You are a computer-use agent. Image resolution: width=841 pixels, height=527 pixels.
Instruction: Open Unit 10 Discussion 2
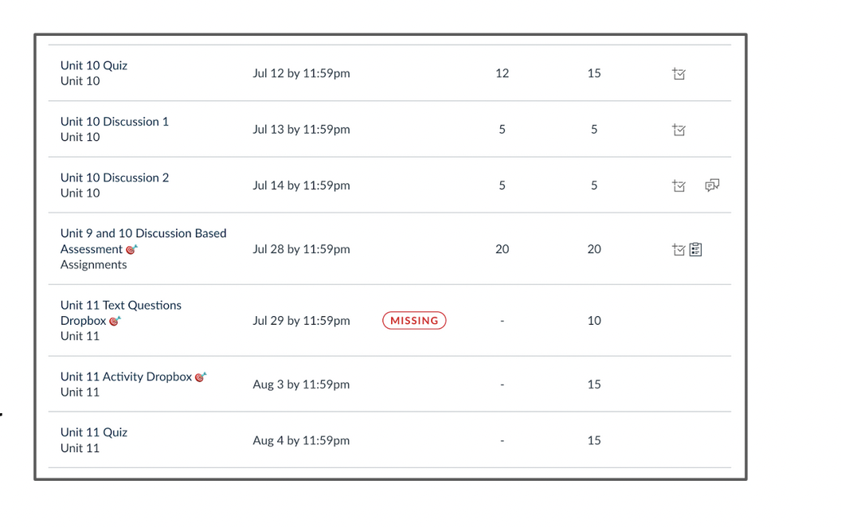click(x=114, y=177)
